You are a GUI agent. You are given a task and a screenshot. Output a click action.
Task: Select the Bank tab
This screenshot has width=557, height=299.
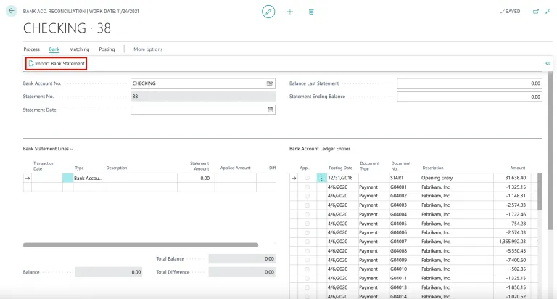point(54,49)
